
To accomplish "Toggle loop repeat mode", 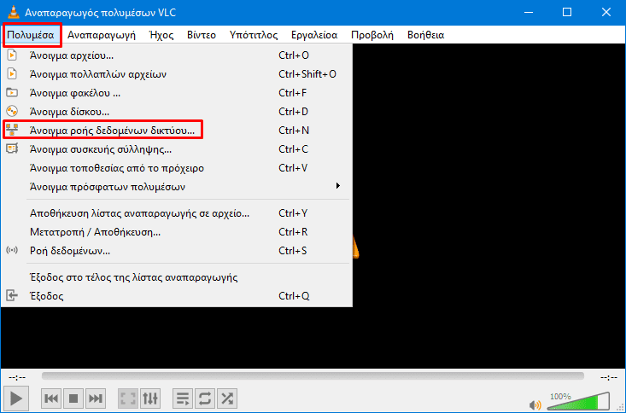I will pos(205,398).
